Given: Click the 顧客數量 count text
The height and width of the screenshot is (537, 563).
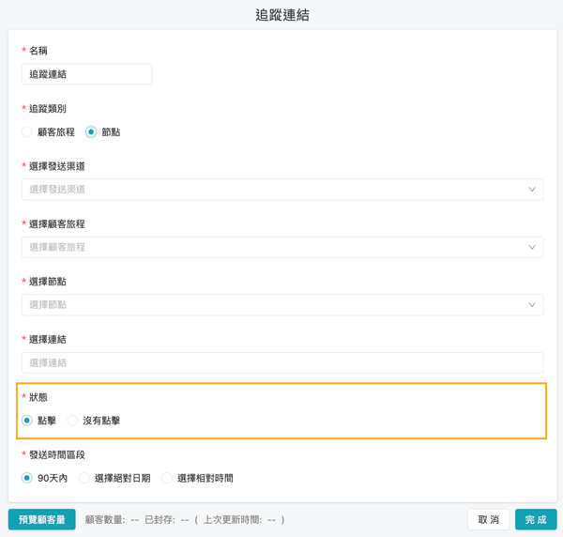Looking at the screenshot, I should click(112, 519).
